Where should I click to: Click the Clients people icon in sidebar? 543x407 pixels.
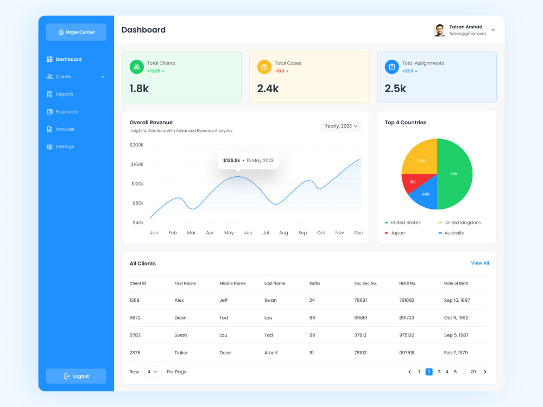[49, 77]
